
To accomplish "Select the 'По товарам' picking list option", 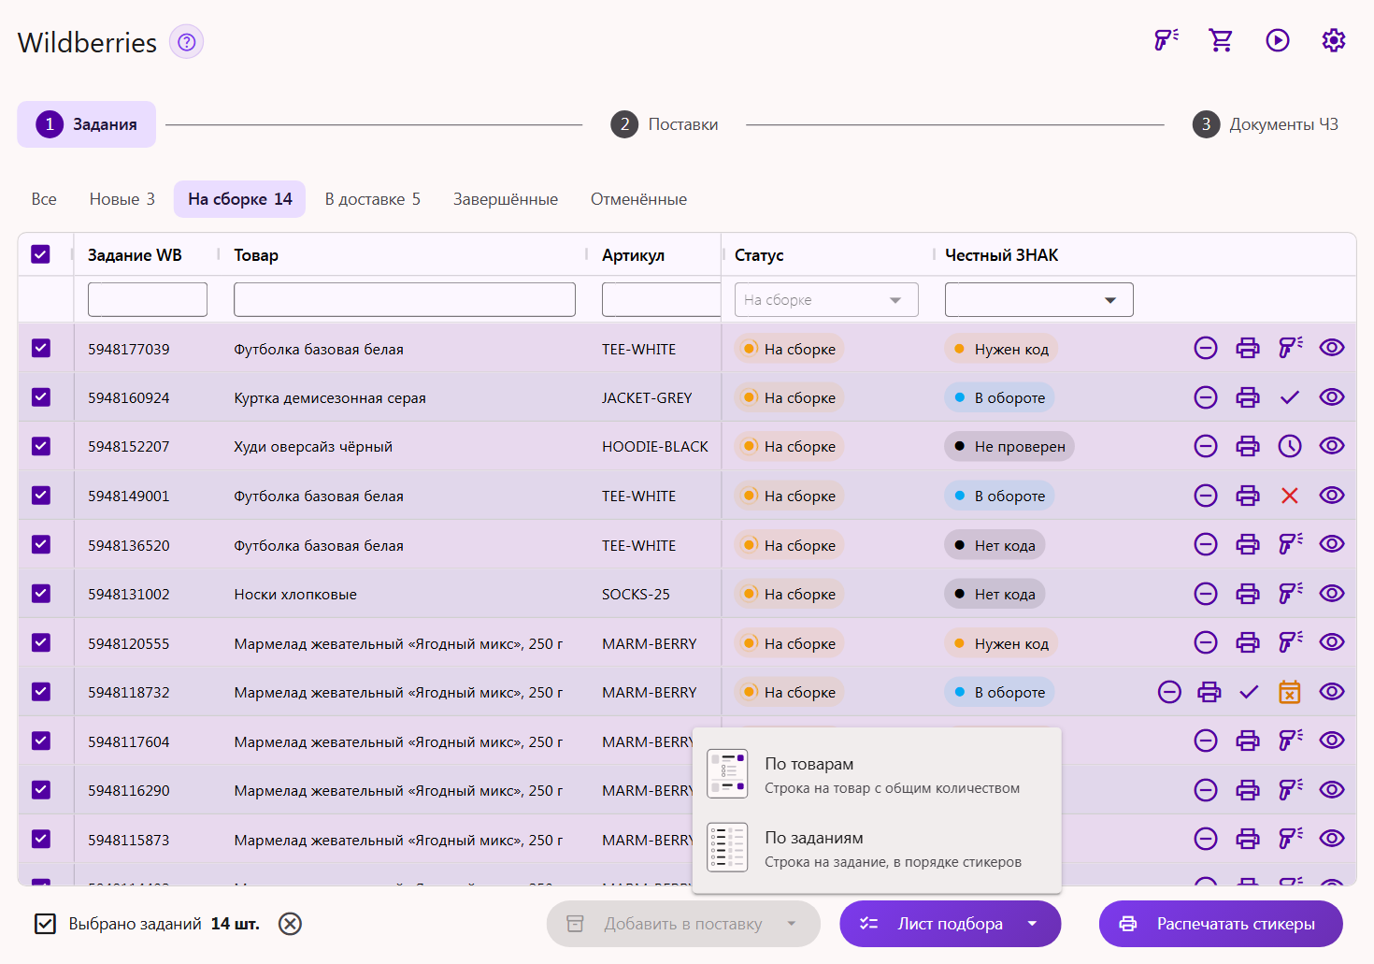I will [x=877, y=775].
